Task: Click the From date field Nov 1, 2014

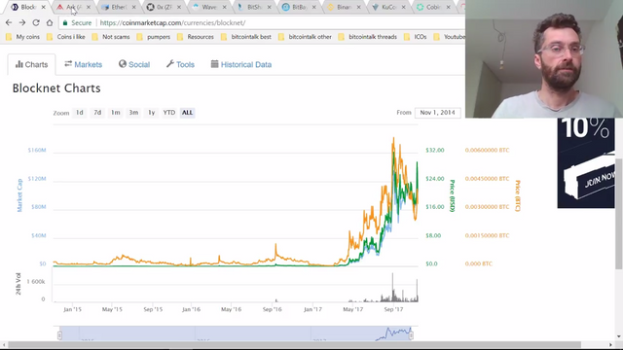Action: click(x=437, y=113)
